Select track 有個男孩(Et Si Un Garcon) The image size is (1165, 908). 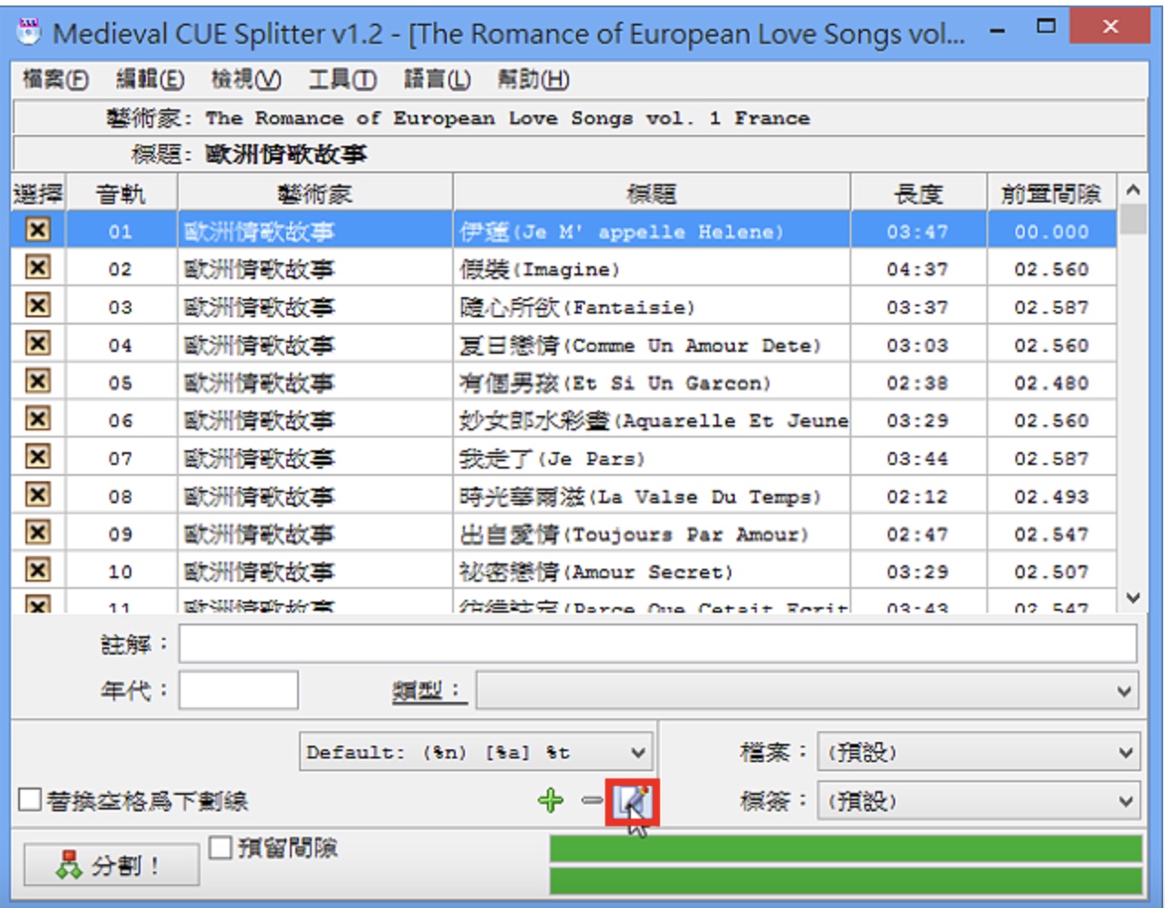coord(615,383)
